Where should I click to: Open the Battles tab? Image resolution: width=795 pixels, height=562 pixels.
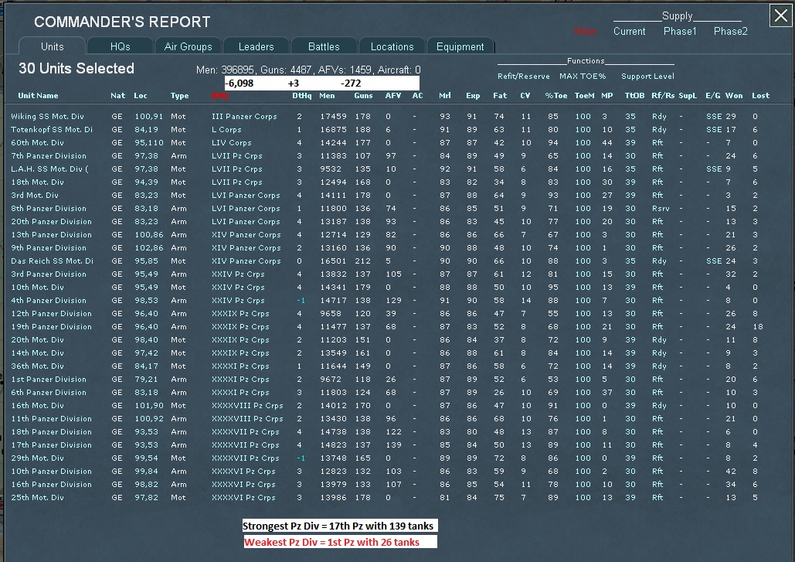click(x=324, y=46)
